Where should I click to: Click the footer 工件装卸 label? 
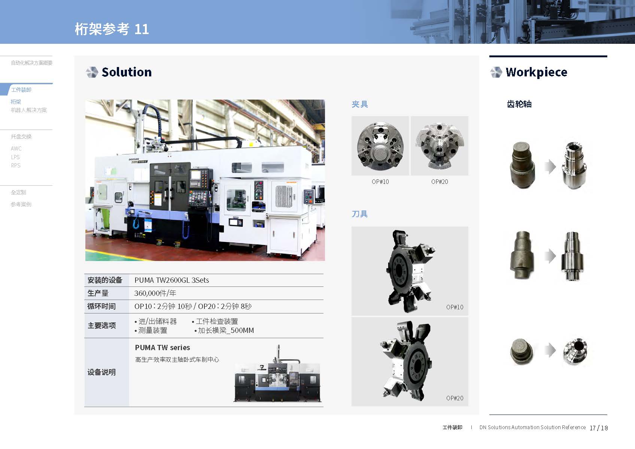452,427
